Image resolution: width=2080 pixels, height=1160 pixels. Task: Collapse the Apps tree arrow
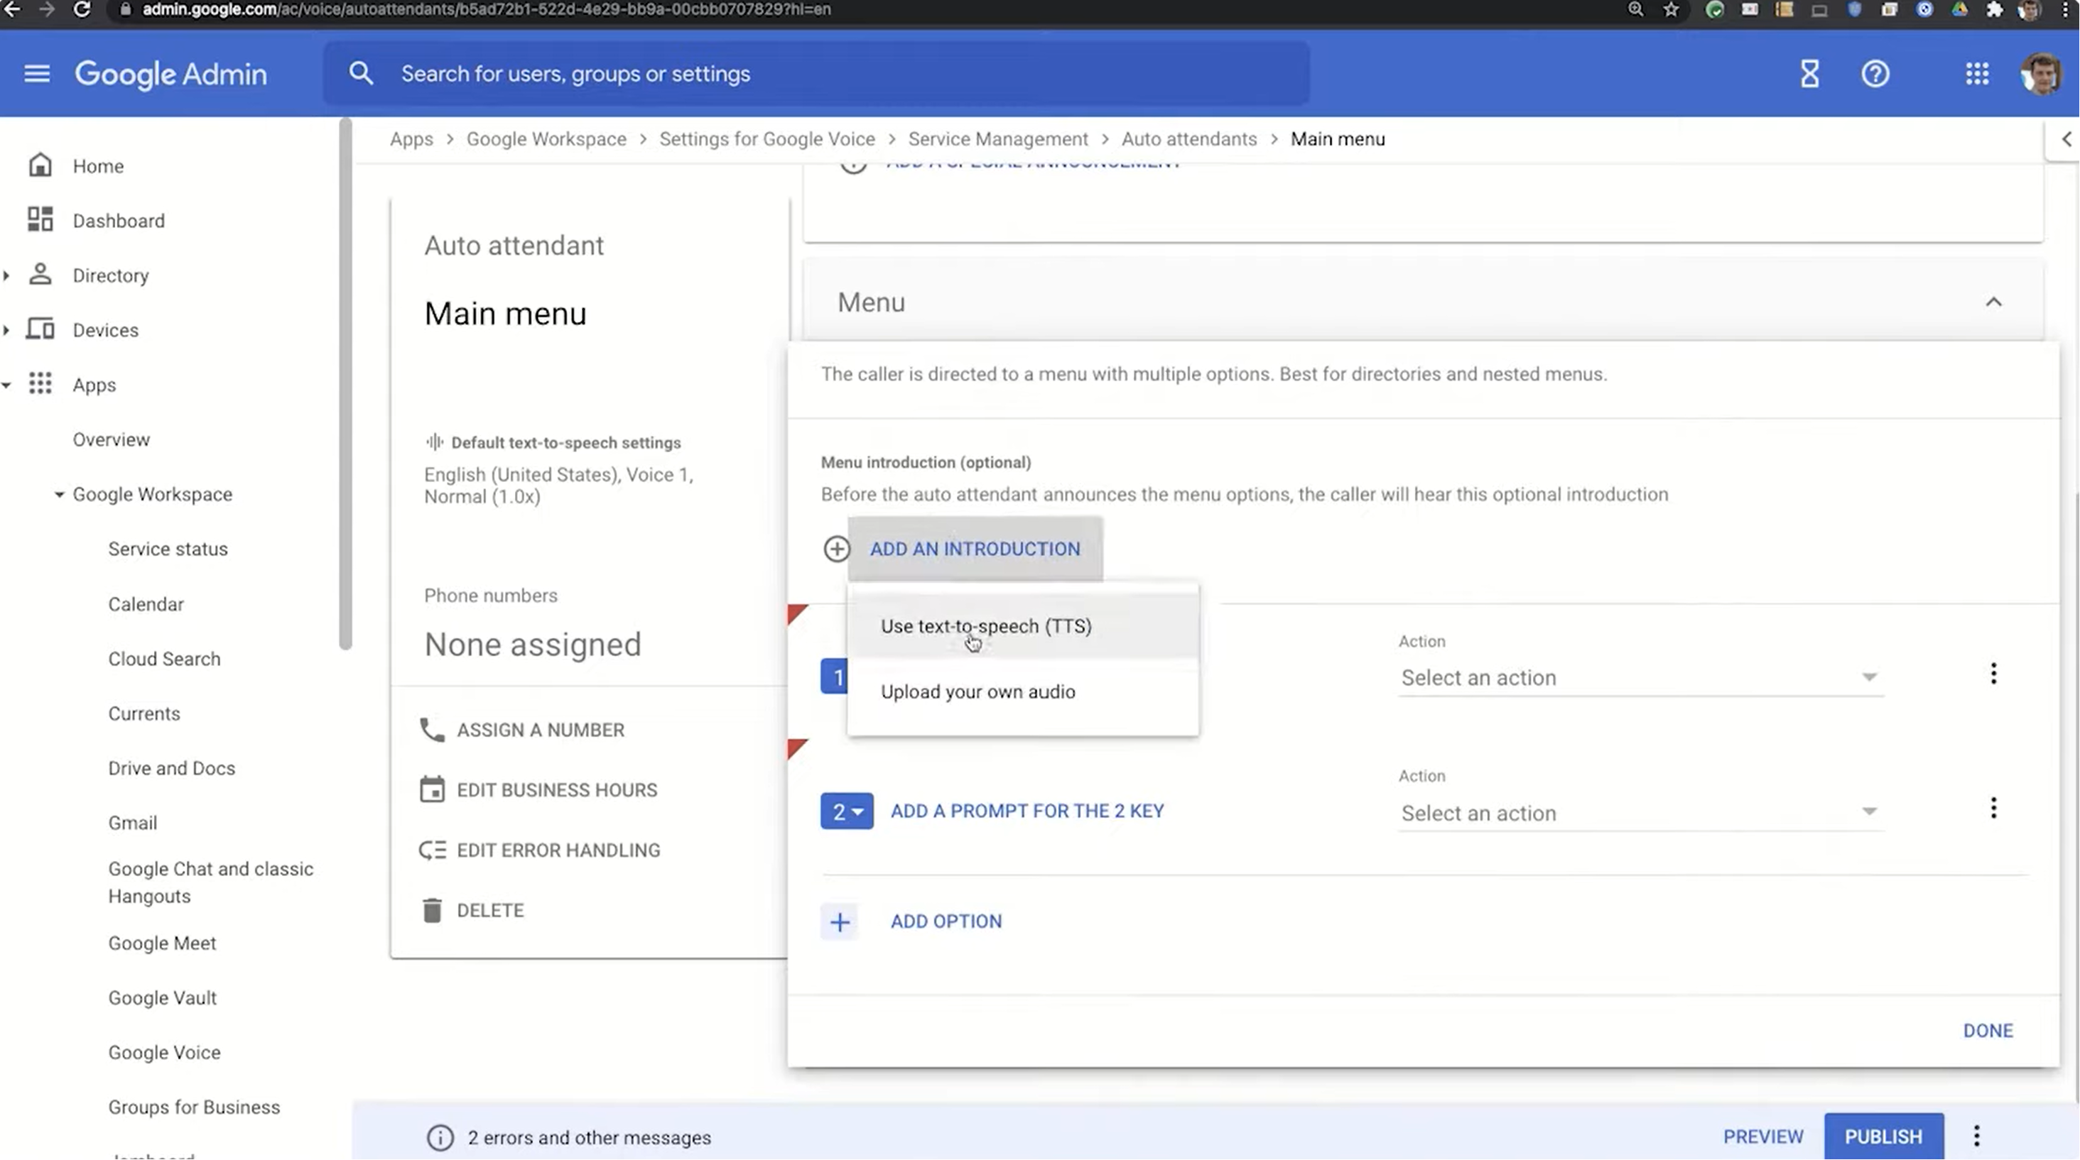point(6,385)
